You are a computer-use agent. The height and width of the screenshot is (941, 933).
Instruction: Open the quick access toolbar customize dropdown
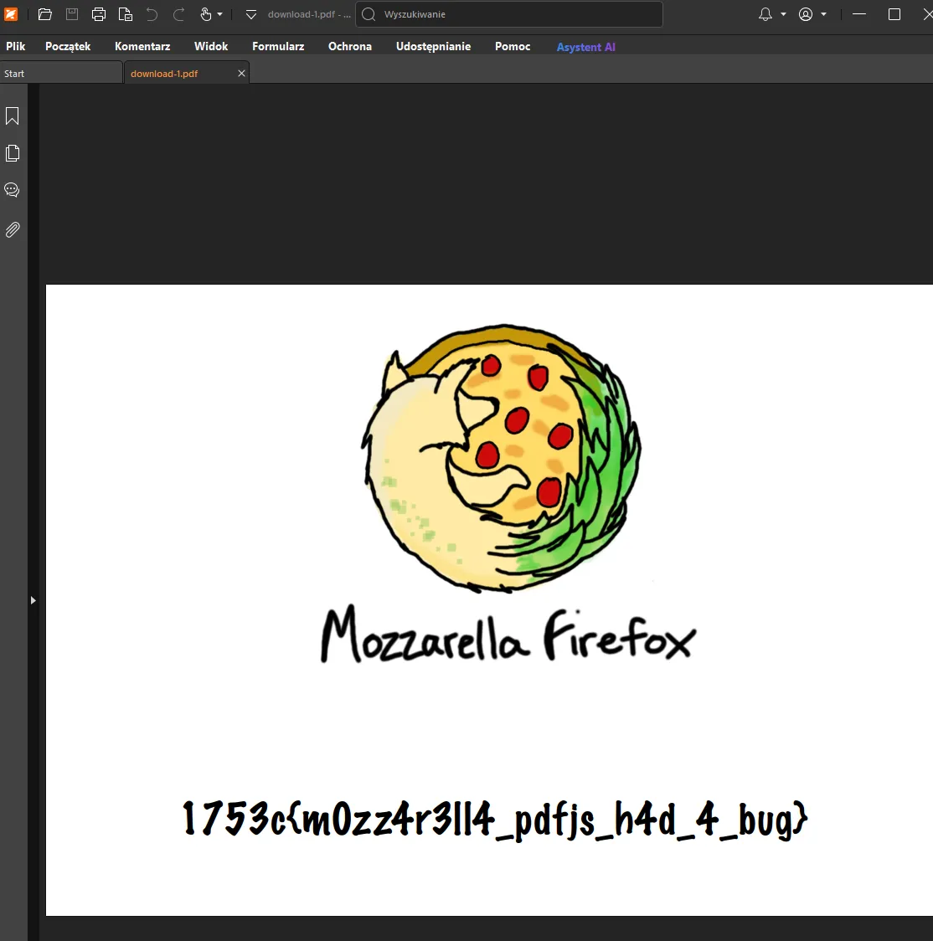(x=251, y=14)
